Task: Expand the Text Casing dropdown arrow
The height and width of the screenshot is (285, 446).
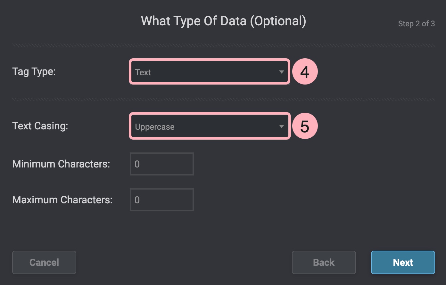Action: click(x=281, y=126)
